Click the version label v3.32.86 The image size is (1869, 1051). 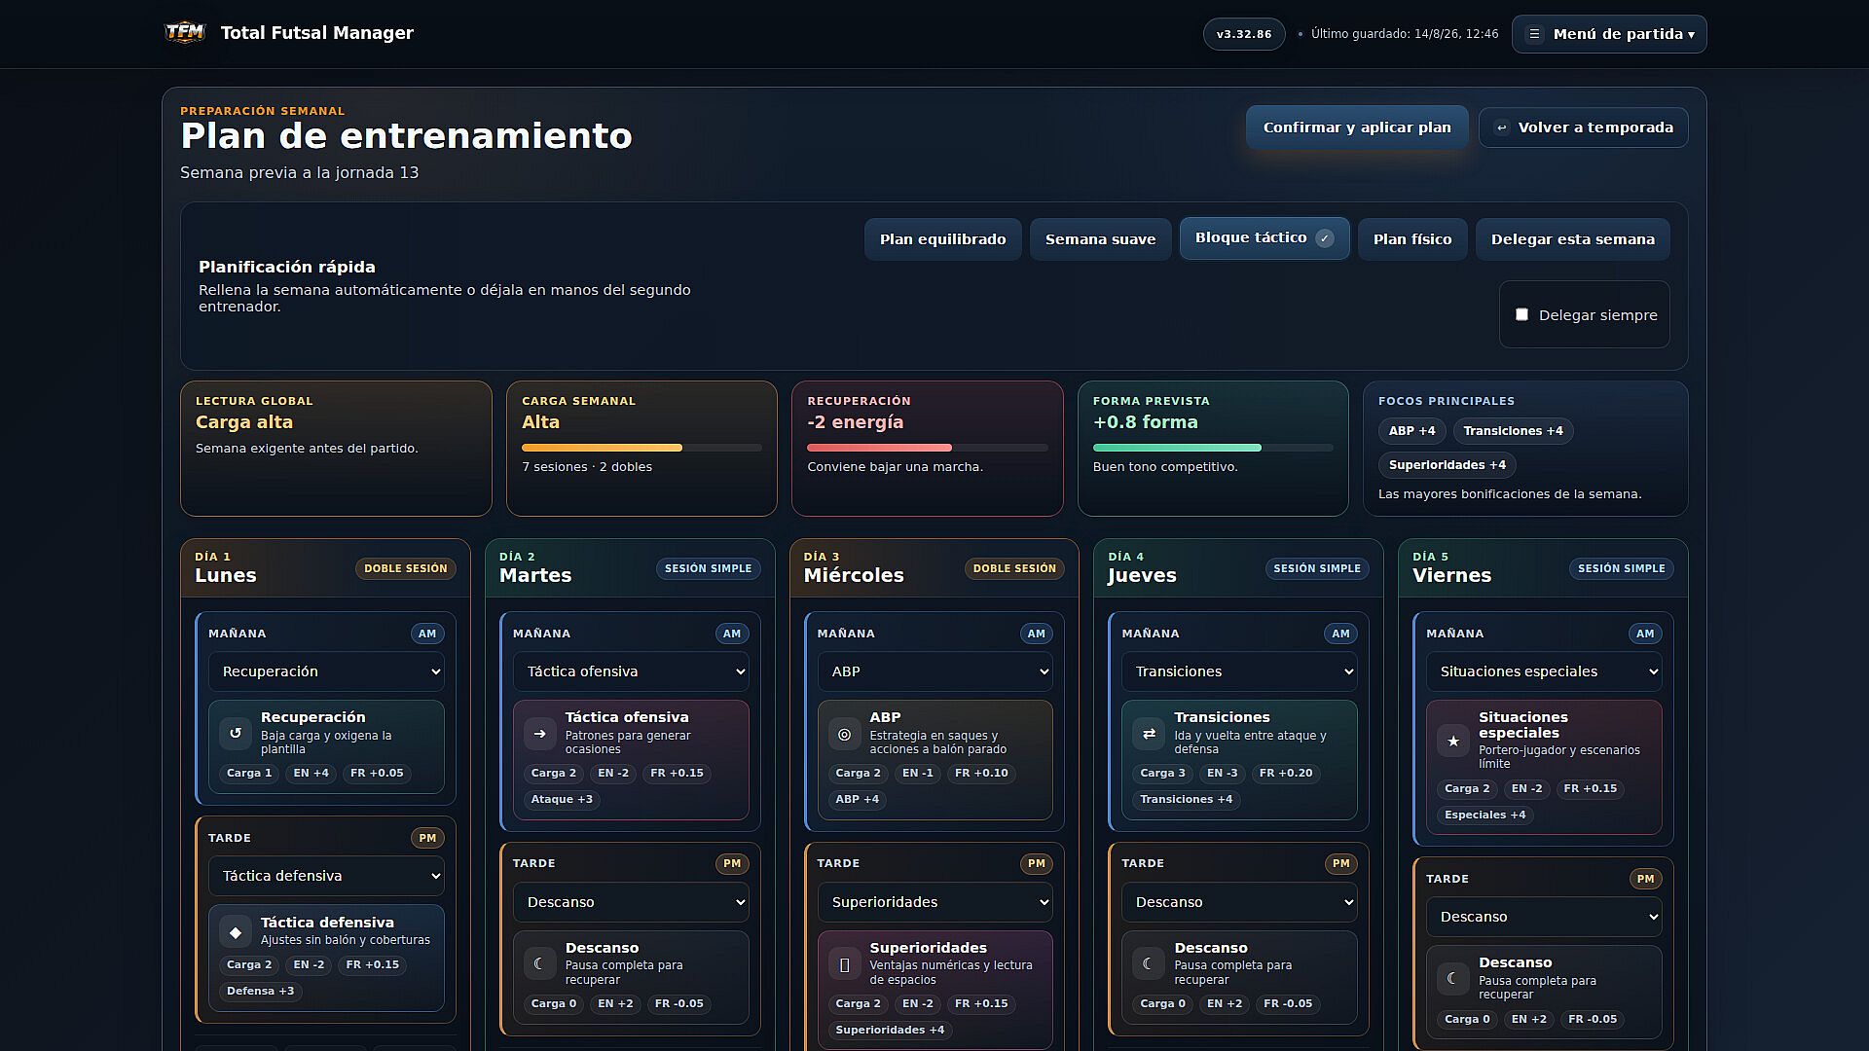(x=1244, y=34)
